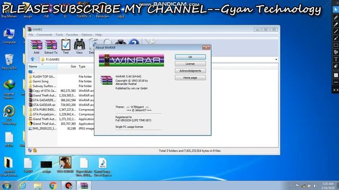Collapse the Bandicam drawing toolbar arrows

tap(335, 90)
